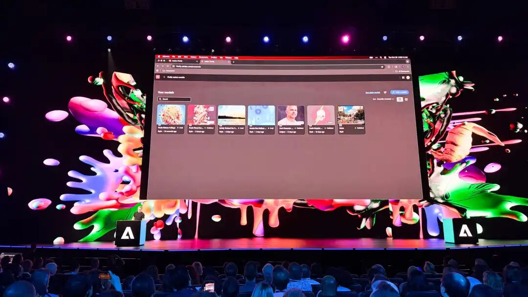Click the search magnifier in Your models field
Image resolution: width=528 pixels, height=297 pixels.
[161, 99]
